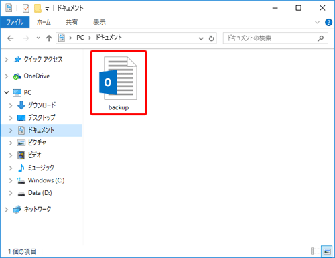Collapse the PC node
Viewport: 335px width, 258px height.
click(x=7, y=92)
